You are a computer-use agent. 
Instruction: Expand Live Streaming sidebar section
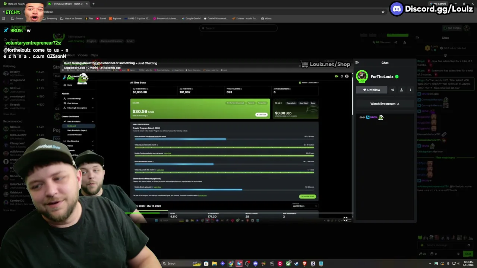click(78, 141)
